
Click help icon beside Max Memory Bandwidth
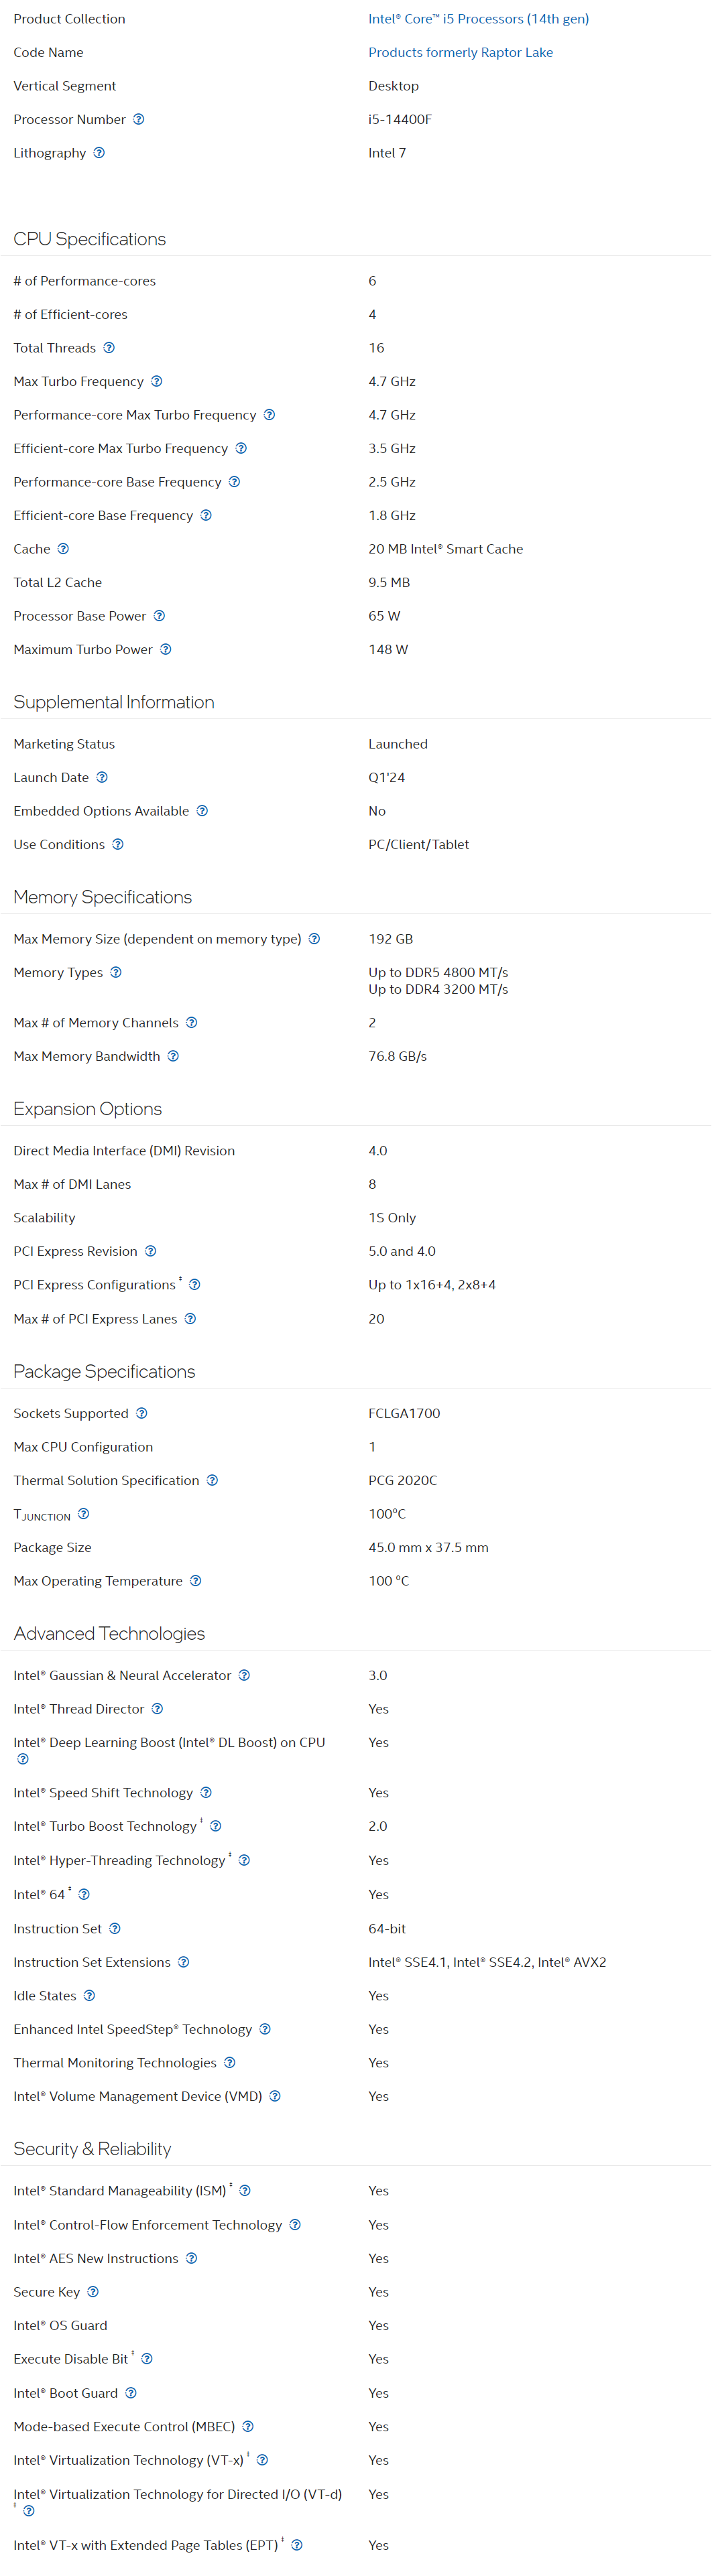pyautogui.click(x=173, y=1056)
